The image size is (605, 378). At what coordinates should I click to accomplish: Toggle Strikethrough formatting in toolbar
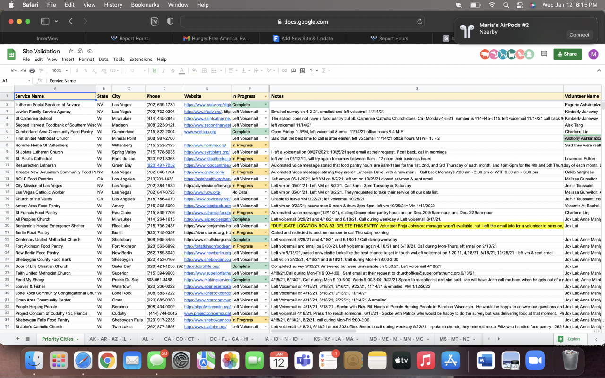(x=173, y=70)
